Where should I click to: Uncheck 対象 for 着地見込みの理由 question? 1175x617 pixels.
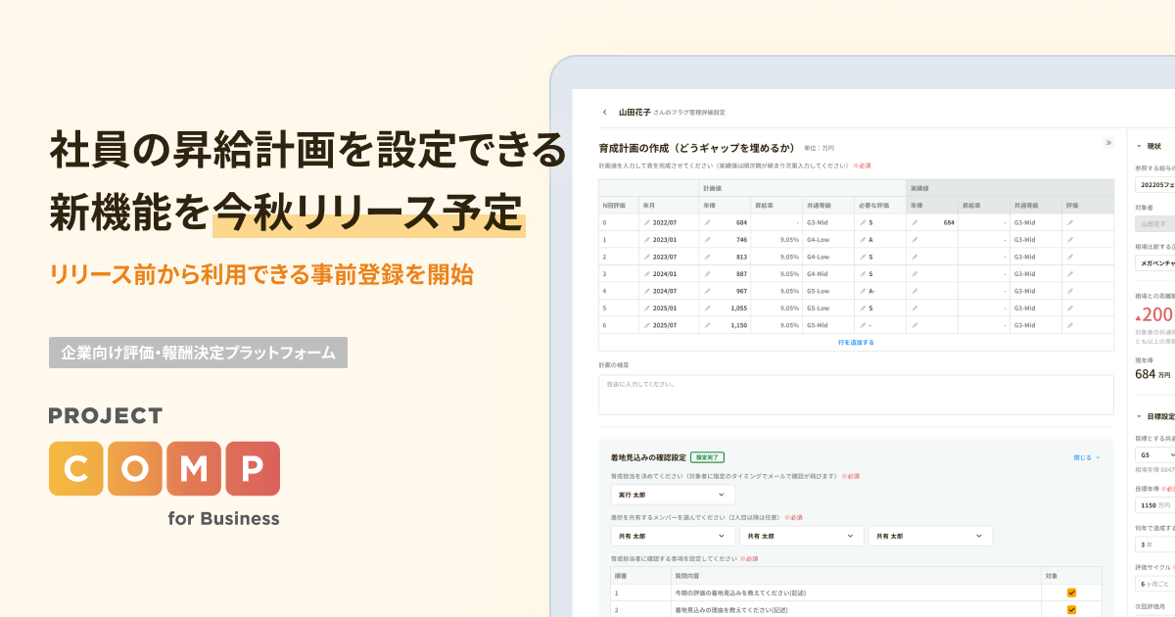click(1071, 609)
